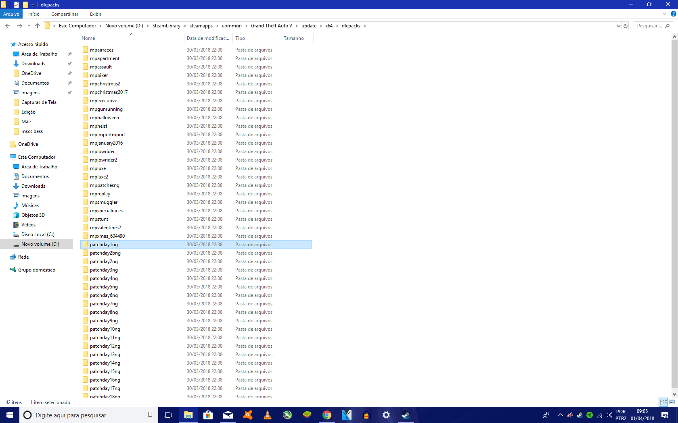This screenshot has height=423, width=678.
Task: Open the chevron after update breadcrumb
Action: point(321,26)
